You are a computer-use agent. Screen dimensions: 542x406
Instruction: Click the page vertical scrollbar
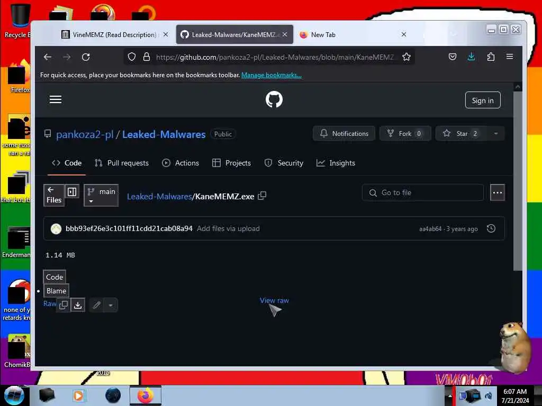518,181
